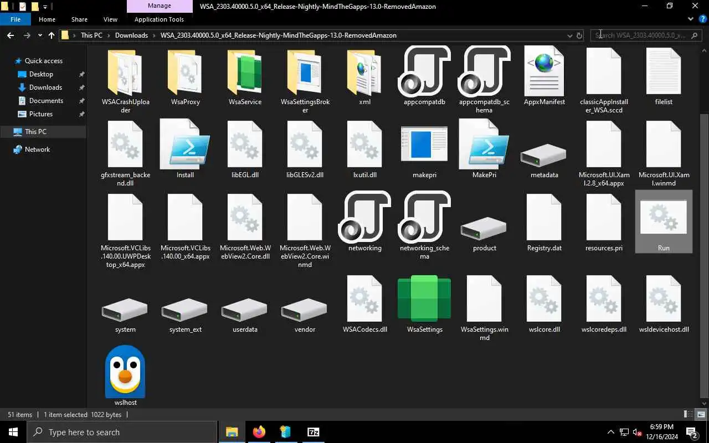Switch to details view layout
709x443 pixels.
[x=689, y=415]
